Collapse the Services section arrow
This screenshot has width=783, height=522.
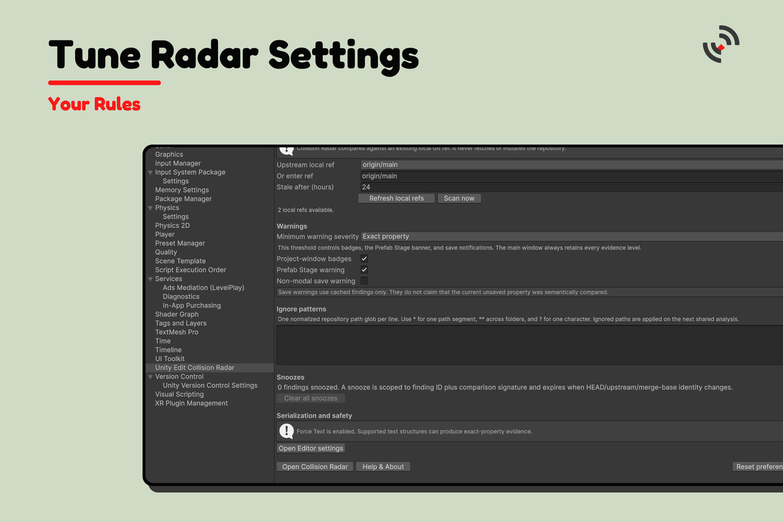150,279
